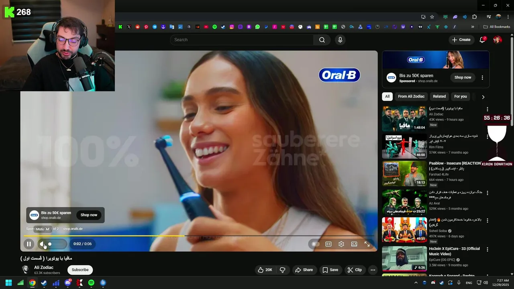Viewport: 514px width, 289px height.
Task: Open more actions menu beside Clip
Action: 373,270
